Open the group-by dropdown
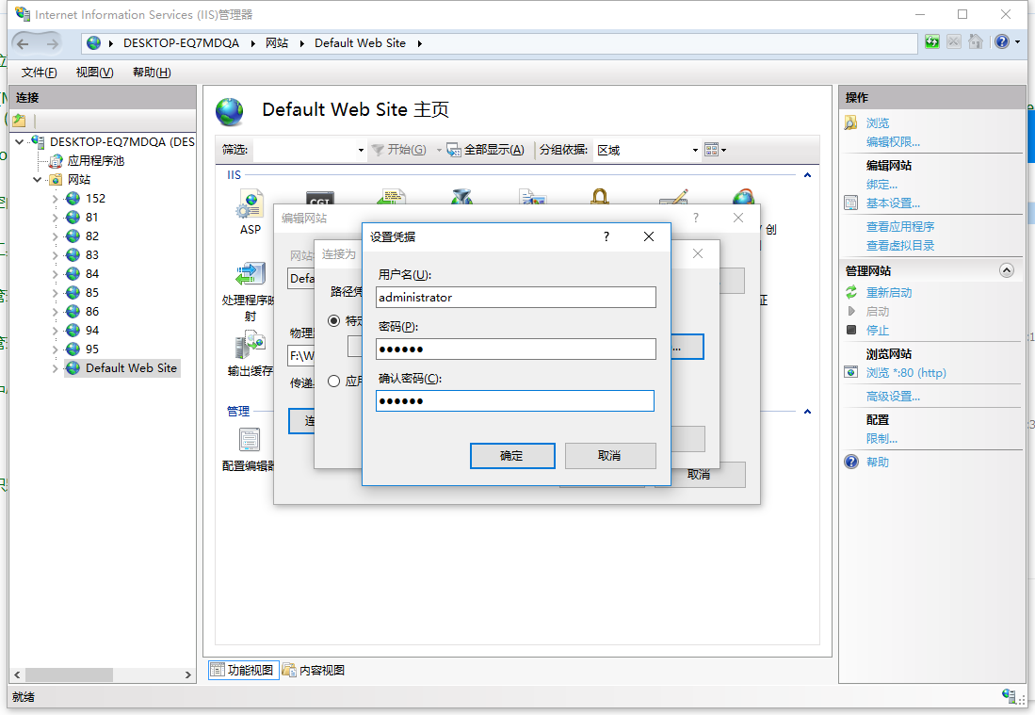 coord(695,150)
